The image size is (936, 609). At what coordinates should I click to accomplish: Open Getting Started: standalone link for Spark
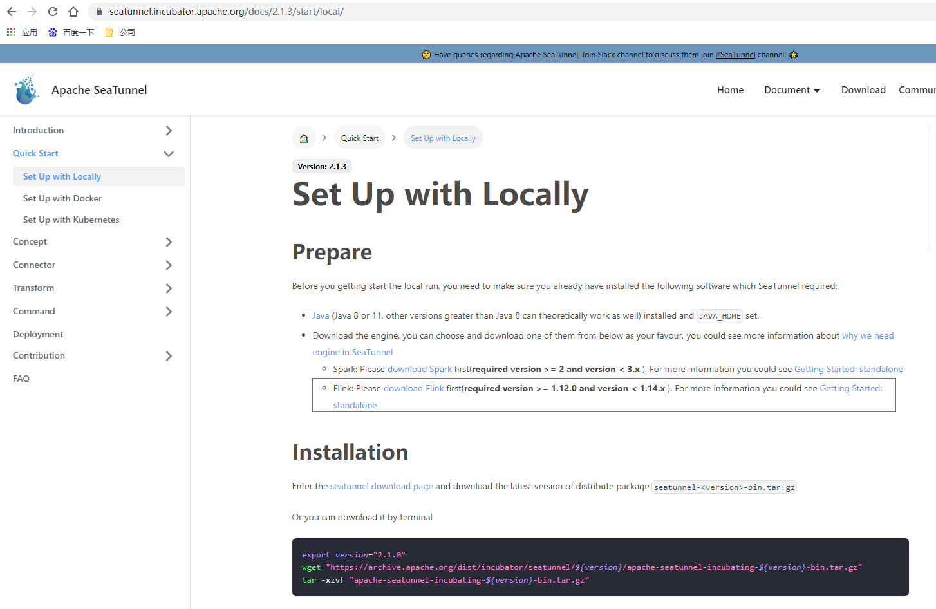coord(848,369)
